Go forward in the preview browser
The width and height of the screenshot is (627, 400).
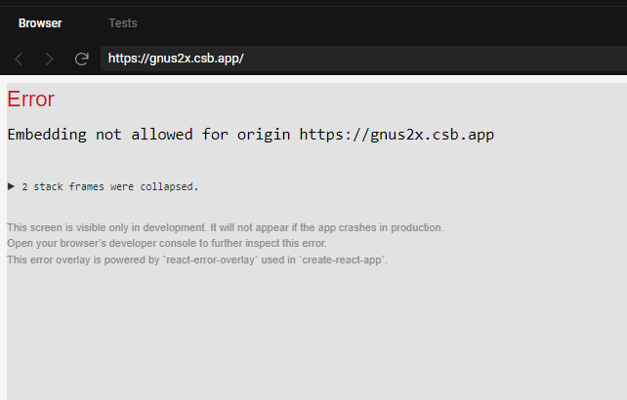(x=50, y=59)
